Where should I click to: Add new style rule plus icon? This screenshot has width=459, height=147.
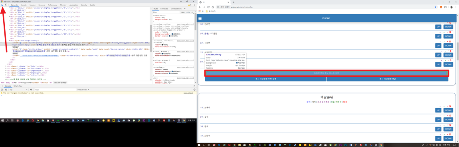pos(192,13)
